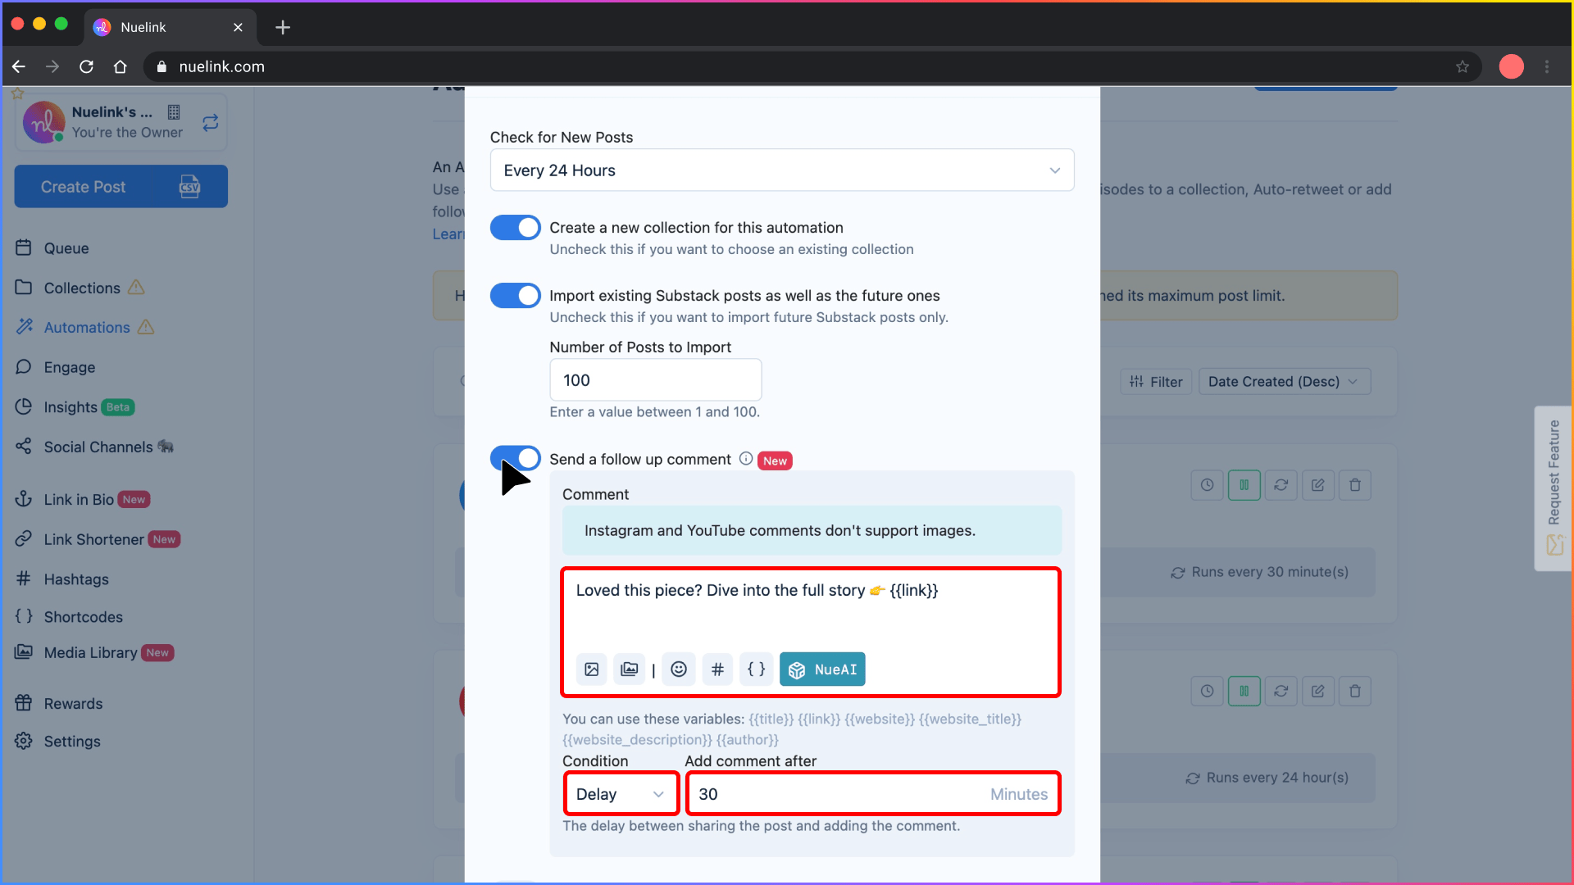Open the Request Feature side tab
The image size is (1574, 885).
(x=1553, y=488)
